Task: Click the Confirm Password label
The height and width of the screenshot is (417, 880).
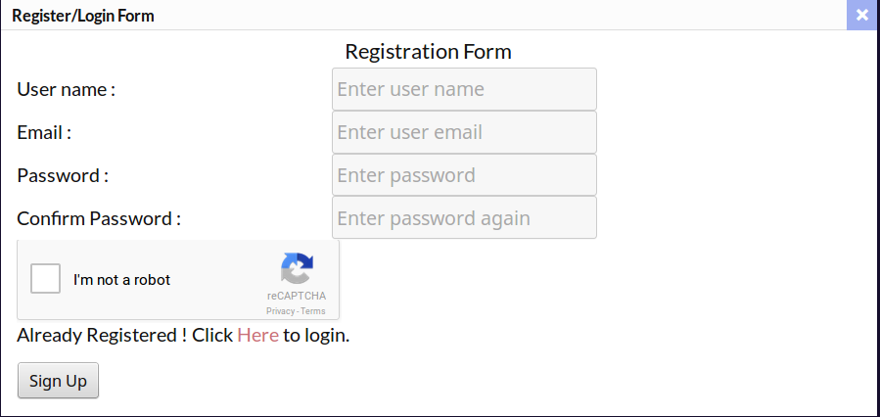Action: [98, 218]
